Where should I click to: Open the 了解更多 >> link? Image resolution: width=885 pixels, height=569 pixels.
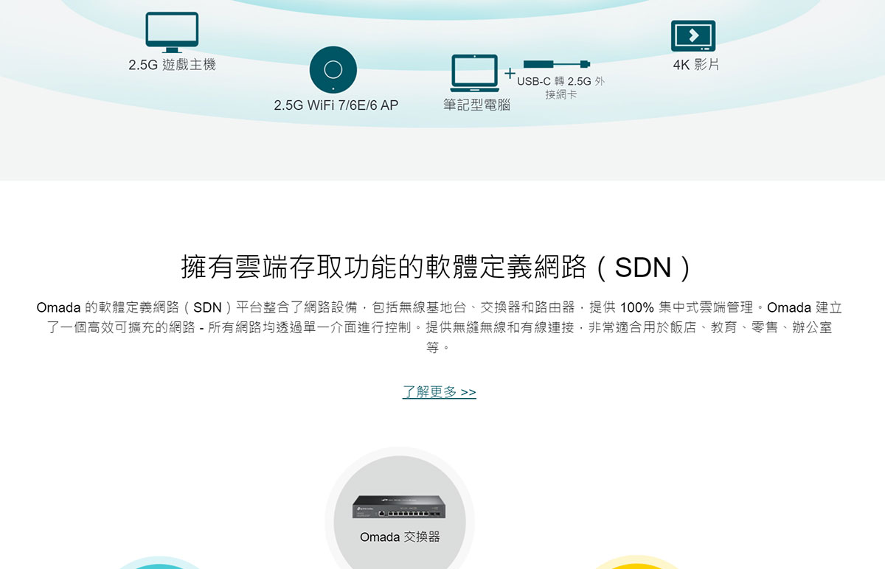(440, 392)
